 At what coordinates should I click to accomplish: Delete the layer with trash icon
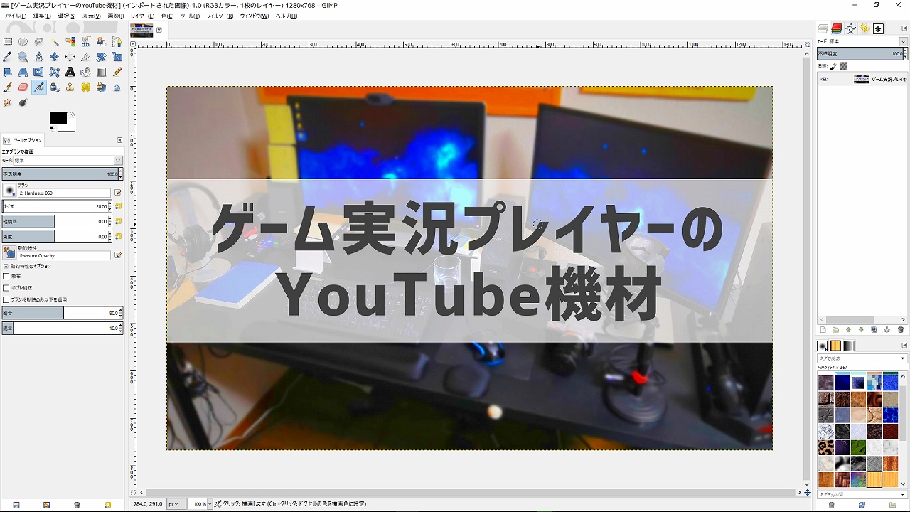901,330
